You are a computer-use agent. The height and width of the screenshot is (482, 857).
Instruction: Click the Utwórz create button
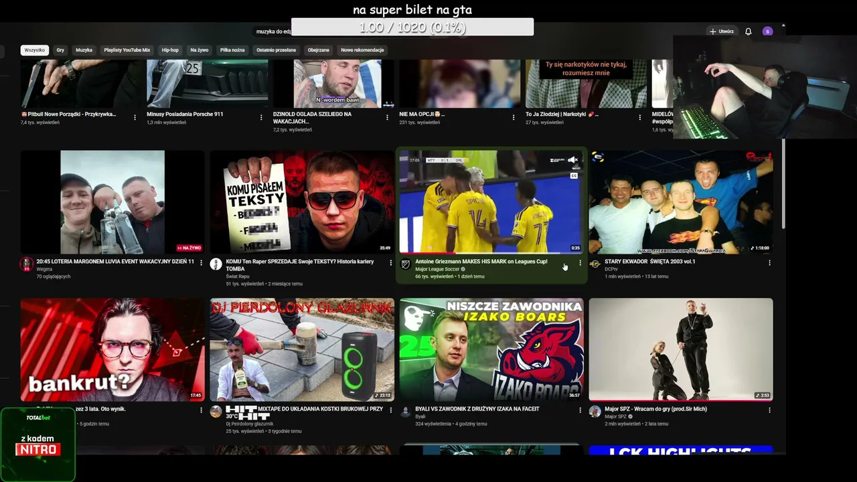pyautogui.click(x=722, y=31)
